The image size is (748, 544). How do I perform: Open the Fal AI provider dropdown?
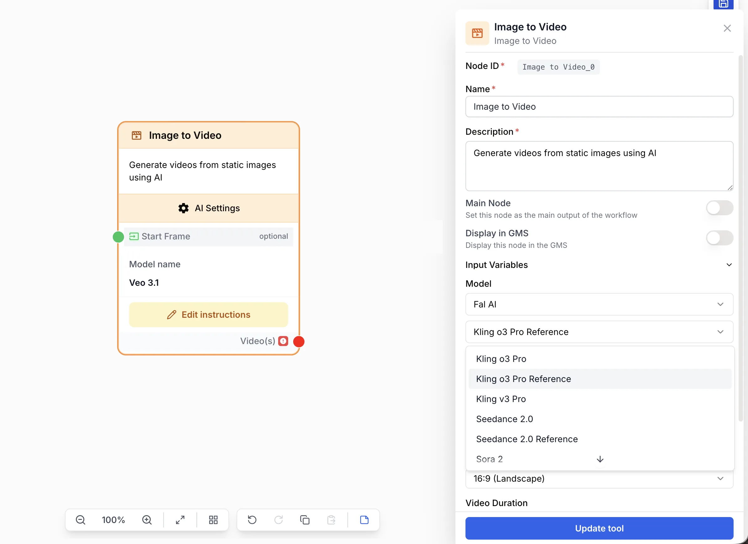[599, 304]
